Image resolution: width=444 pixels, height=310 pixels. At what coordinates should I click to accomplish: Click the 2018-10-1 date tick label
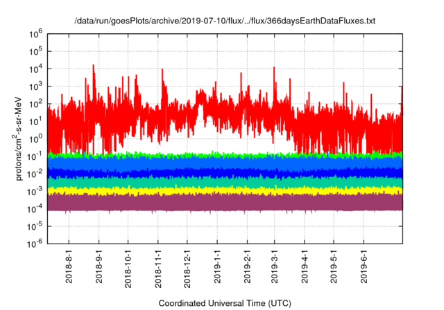[128, 268]
